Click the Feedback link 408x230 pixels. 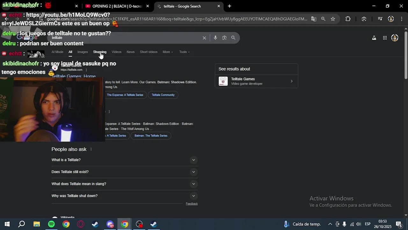[192, 204]
